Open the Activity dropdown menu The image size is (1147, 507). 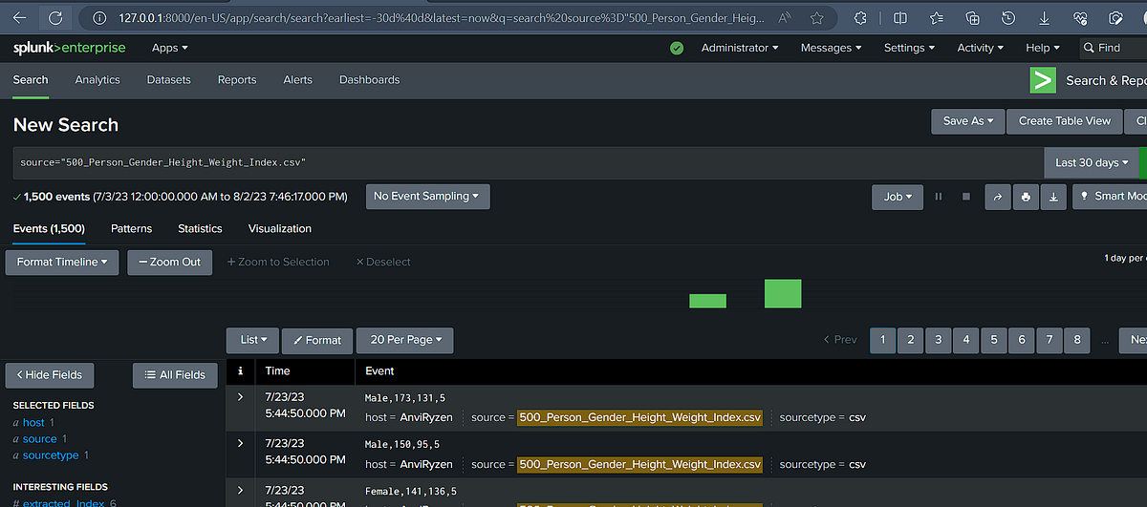981,48
